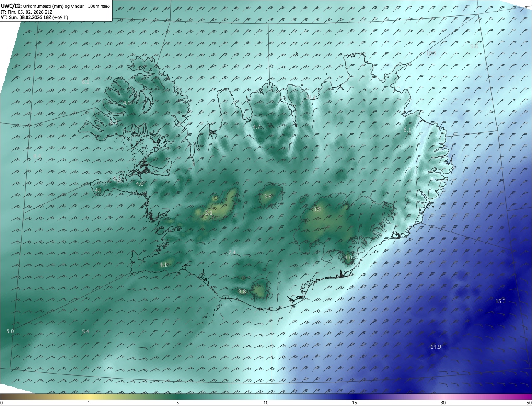Click the "1" tick on the color scale

tap(89, 403)
